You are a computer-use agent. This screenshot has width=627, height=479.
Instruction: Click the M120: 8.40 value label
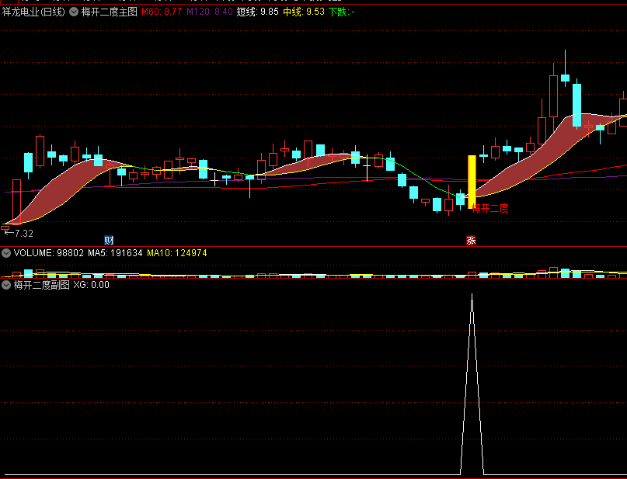click(x=210, y=12)
